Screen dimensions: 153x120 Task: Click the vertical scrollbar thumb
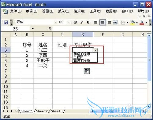click(x=149, y=60)
